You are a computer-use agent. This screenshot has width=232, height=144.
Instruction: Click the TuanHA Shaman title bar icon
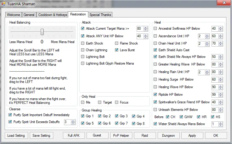[4, 4]
